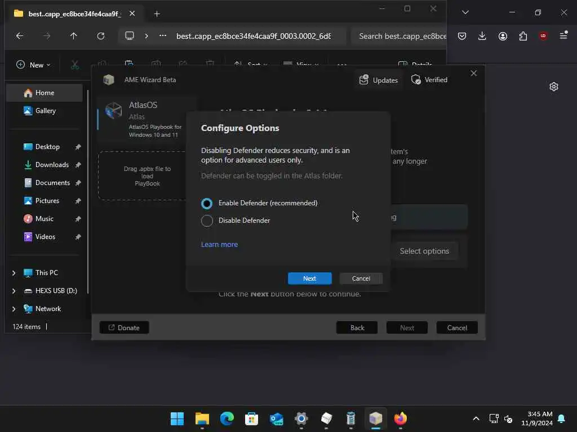The image size is (577, 432).
Task: Open Desktop in quick access
Action: coord(45,147)
